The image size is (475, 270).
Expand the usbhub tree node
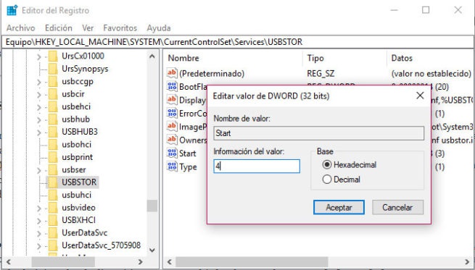(x=38, y=119)
